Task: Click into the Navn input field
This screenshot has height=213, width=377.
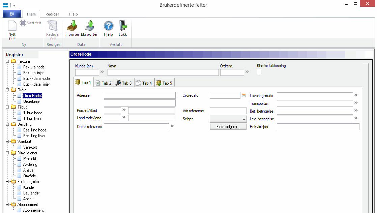Action: (163, 72)
